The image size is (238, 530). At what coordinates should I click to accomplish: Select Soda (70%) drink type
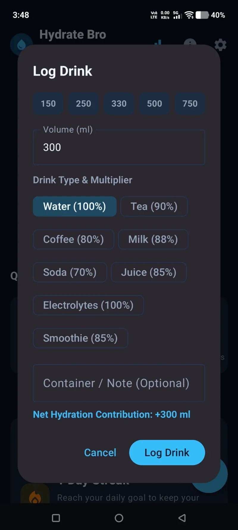70,272
